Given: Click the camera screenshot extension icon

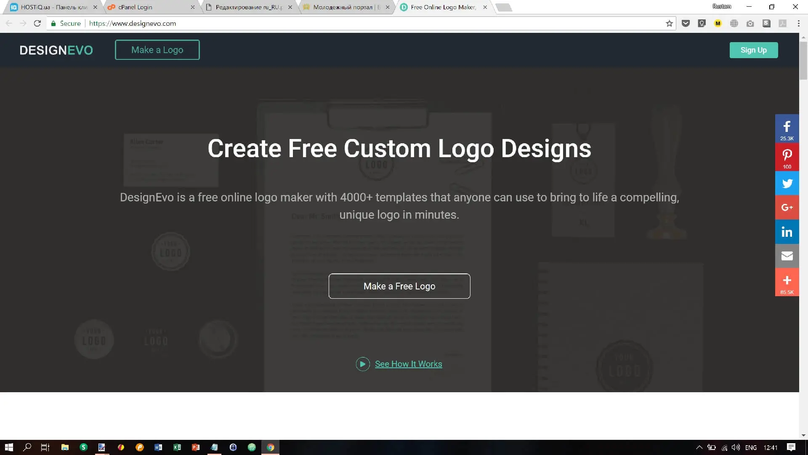Looking at the screenshot, I should 750,24.
